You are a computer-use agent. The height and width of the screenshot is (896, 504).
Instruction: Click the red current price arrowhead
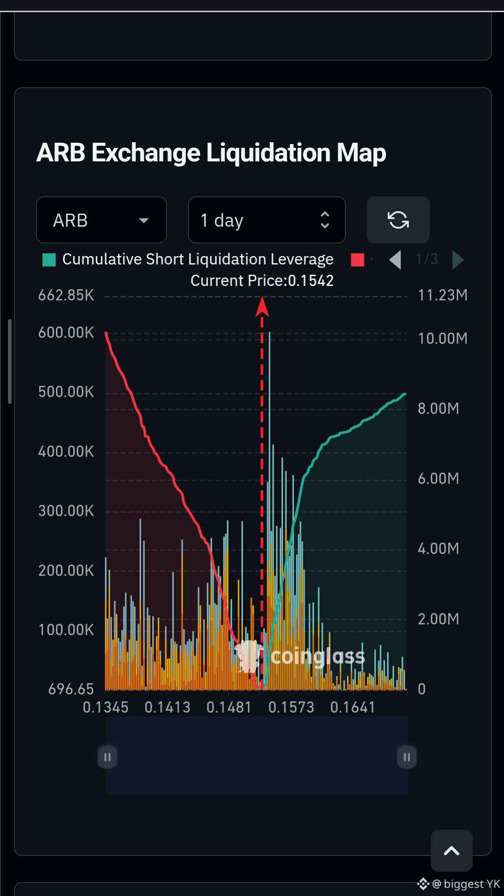(x=262, y=306)
